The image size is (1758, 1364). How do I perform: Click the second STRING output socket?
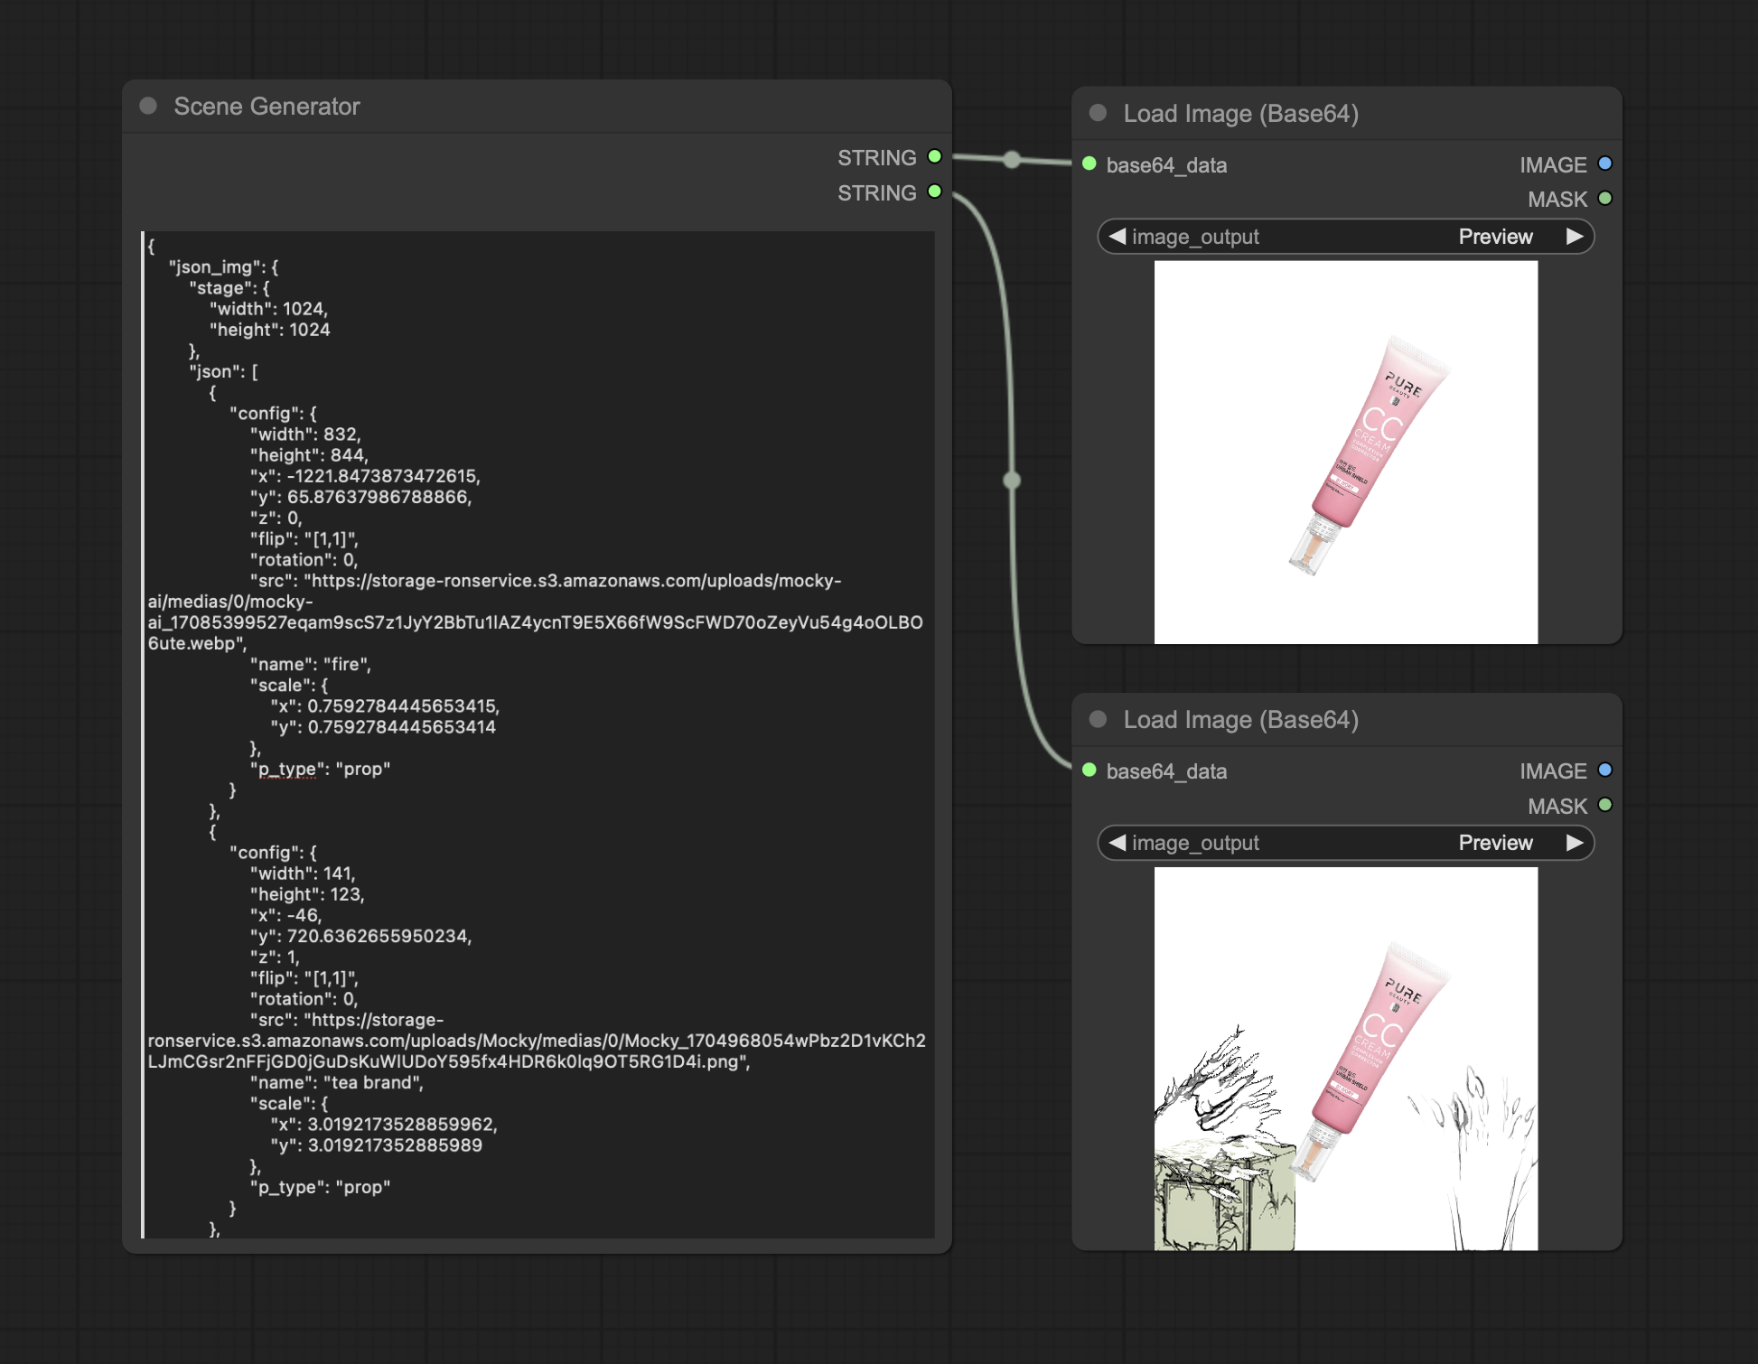(x=935, y=192)
